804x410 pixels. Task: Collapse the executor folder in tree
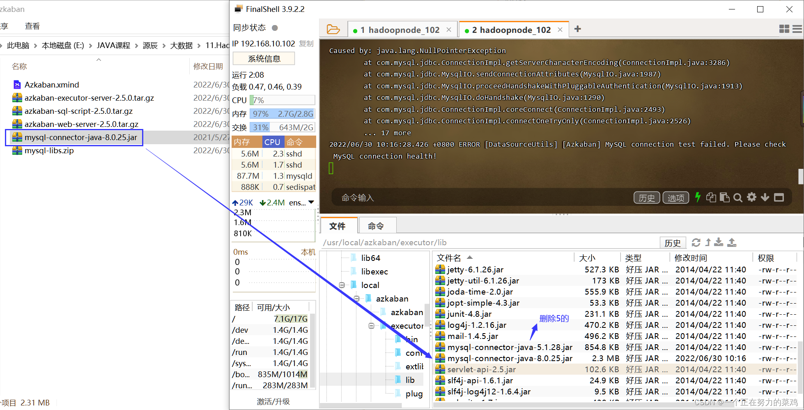(371, 325)
